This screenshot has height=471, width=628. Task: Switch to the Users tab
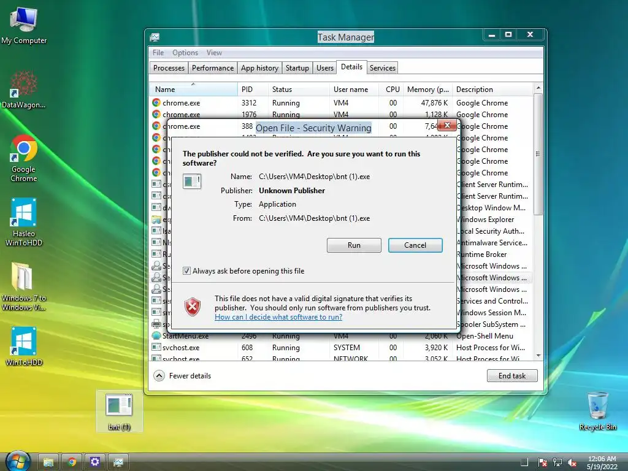(x=325, y=67)
